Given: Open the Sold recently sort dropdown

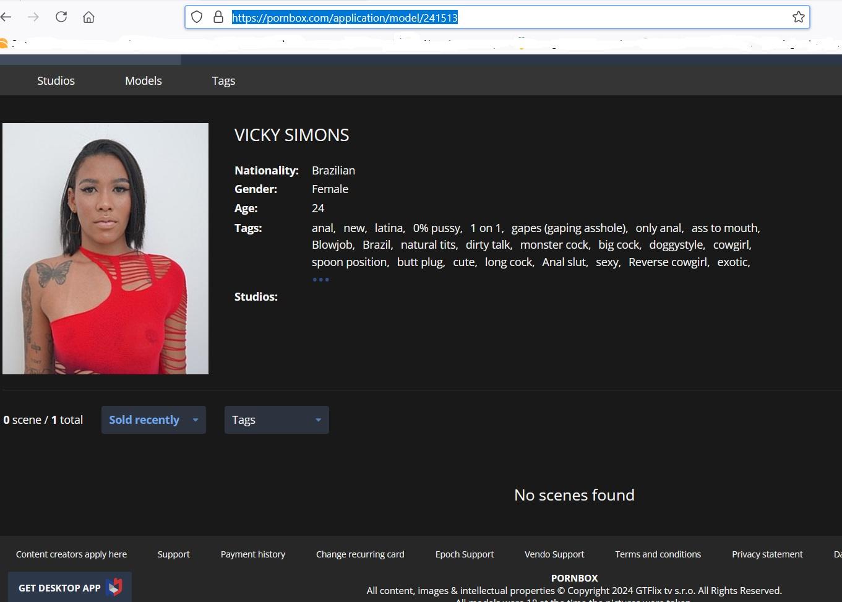Looking at the screenshot, I should [x=153, y=419].
